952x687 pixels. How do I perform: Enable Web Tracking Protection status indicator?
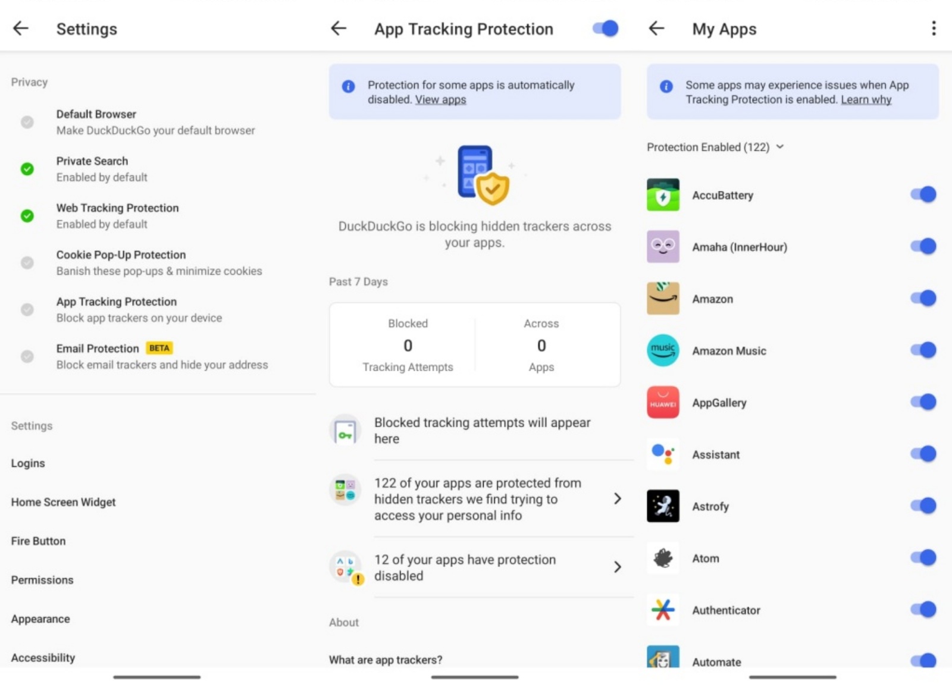(27, 216)
